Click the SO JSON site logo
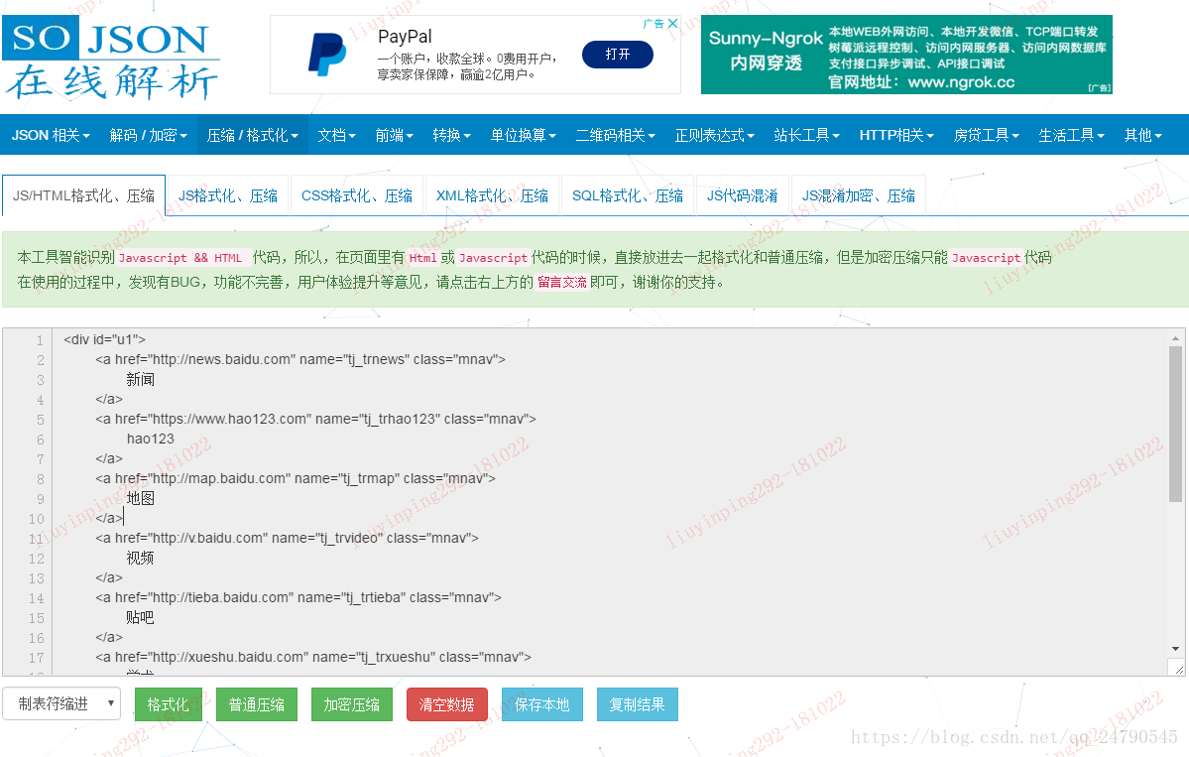The image size is (1189, 757). (111, 59)
